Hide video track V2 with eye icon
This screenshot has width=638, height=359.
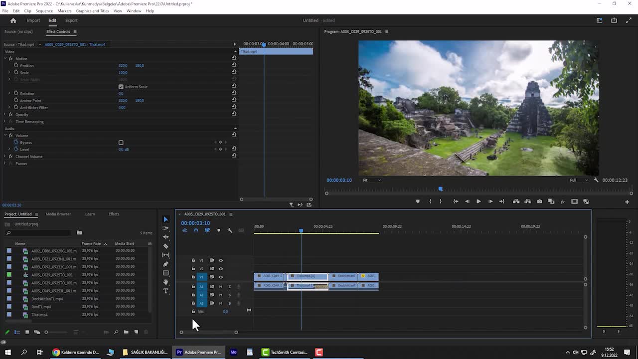pyautogui.click(x=221, y=269)
